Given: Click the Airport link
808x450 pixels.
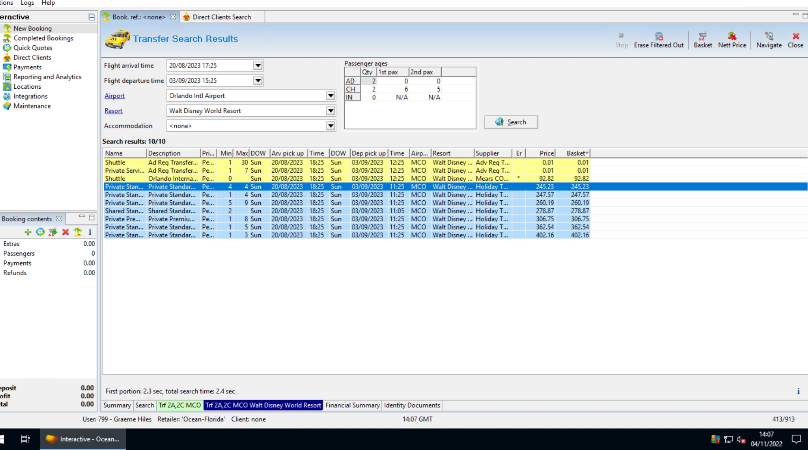Looking at the screenshot, I should click(x=115, y=96).
